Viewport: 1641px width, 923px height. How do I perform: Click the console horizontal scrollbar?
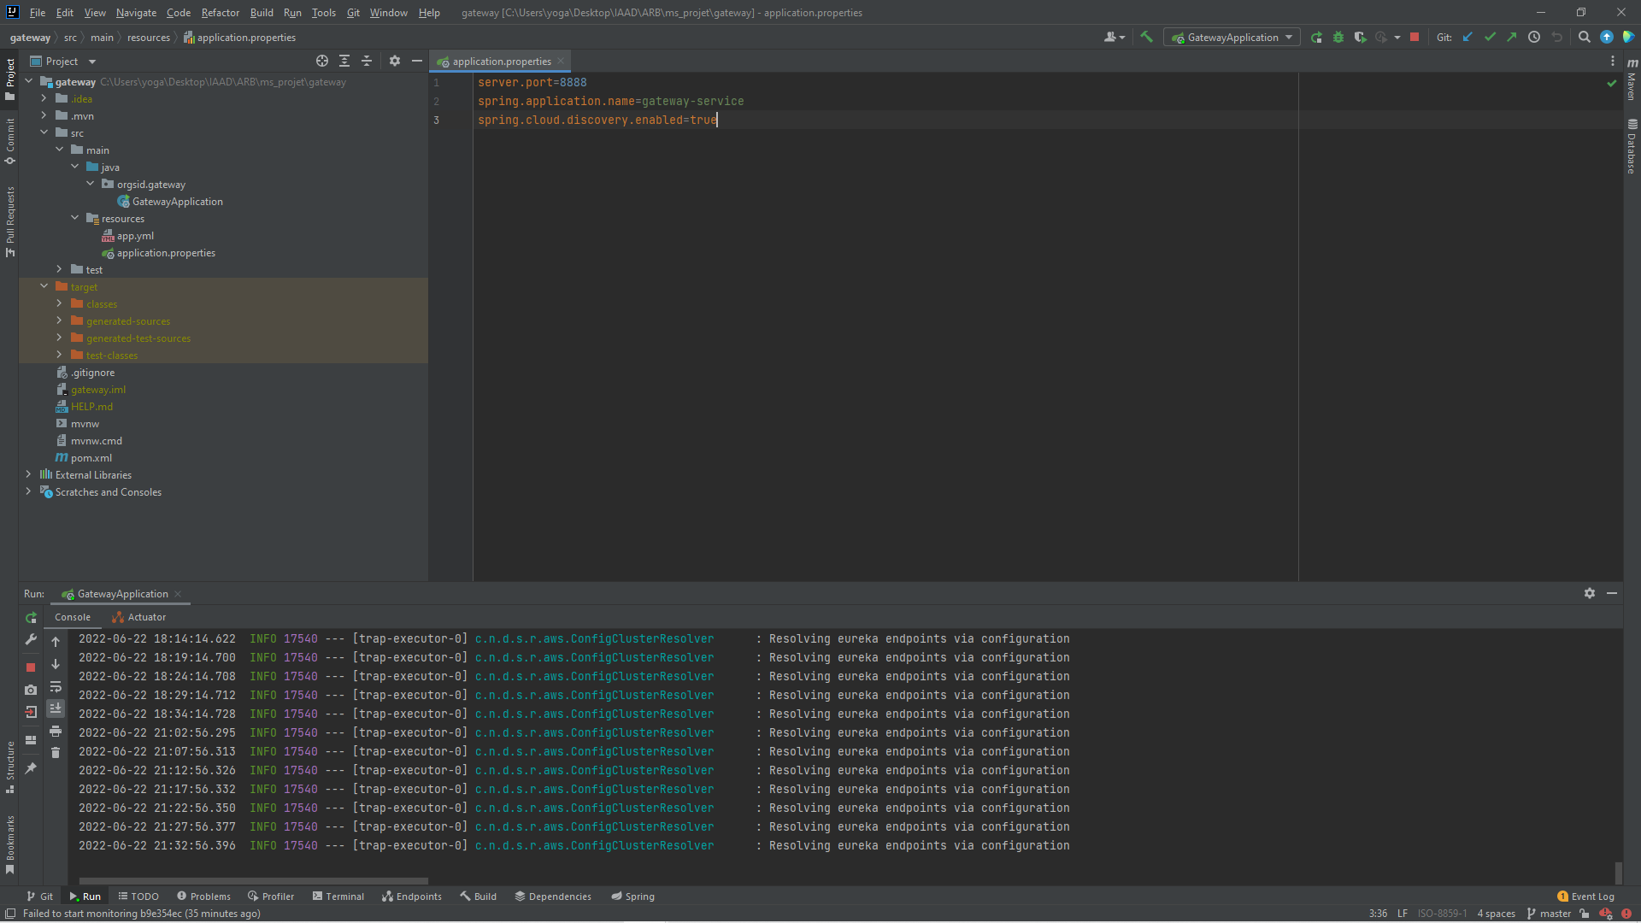253,880
